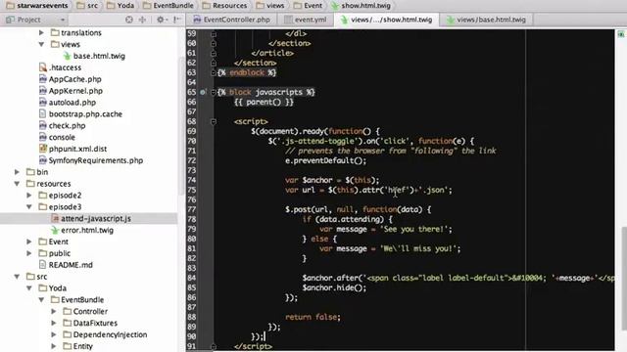This screenshot has height=352, width=627.
Task: Click the '$anchor.hide();' code line
Action: tap(334, 287)
